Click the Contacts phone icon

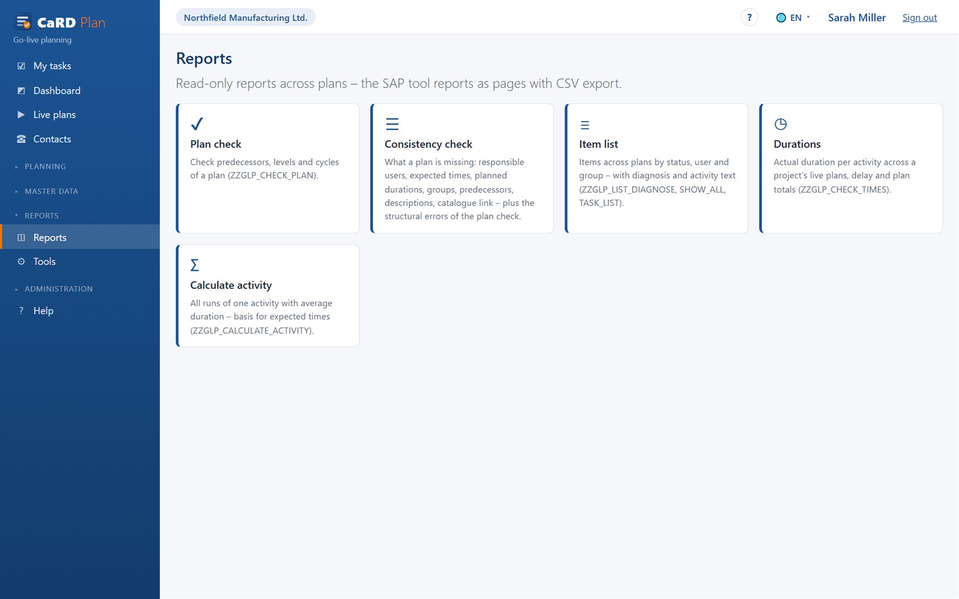tap(21, 139)
